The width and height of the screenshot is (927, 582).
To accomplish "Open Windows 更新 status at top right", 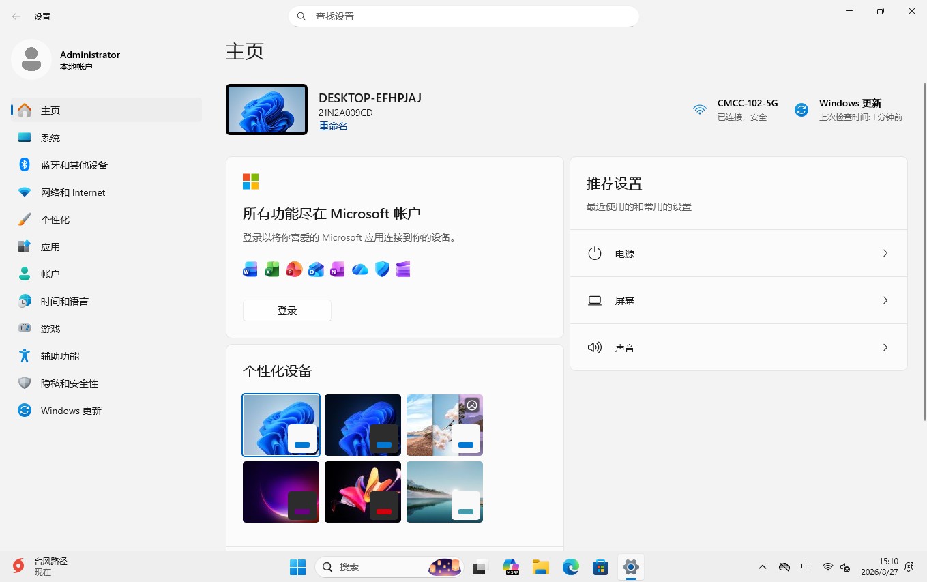I will 849,110.
